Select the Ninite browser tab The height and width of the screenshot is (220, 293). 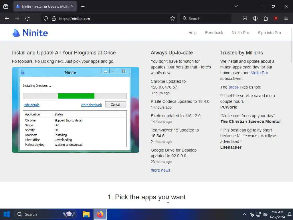[x=45, y=7]
